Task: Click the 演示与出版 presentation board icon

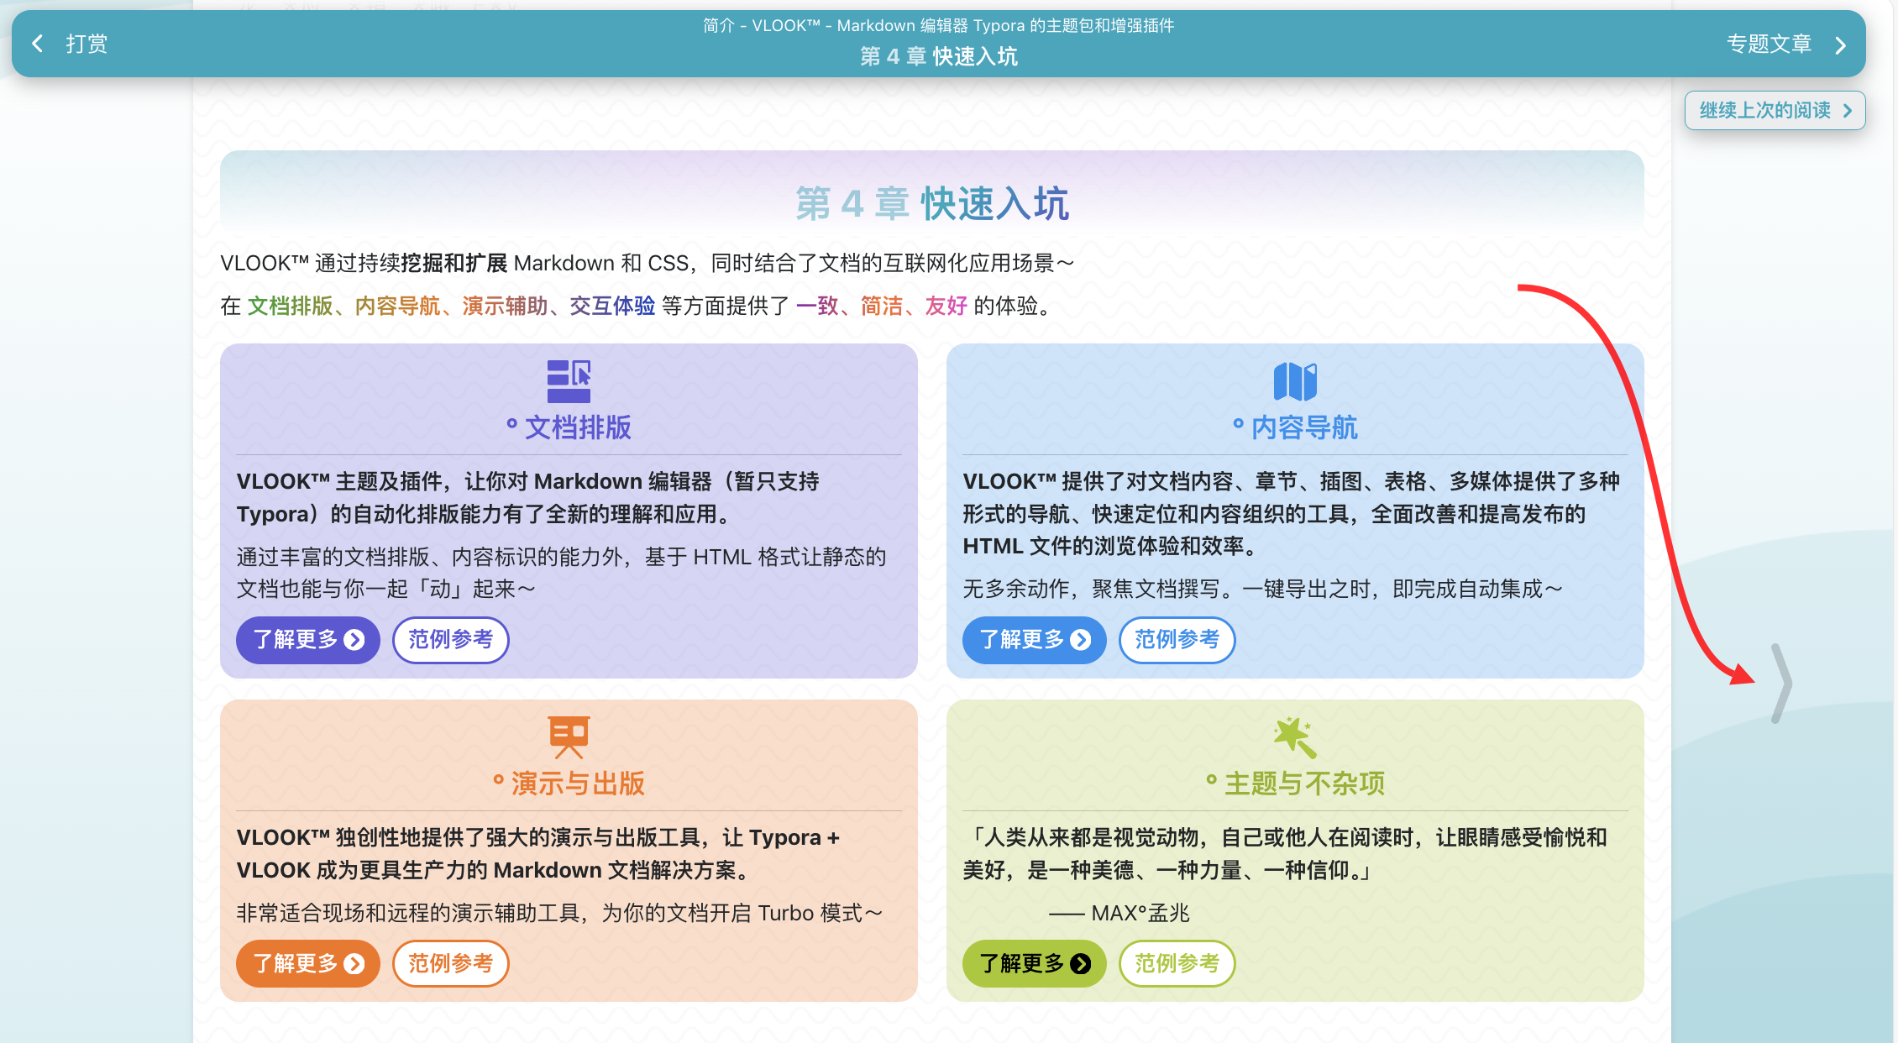Action: [x=569, y=736]
